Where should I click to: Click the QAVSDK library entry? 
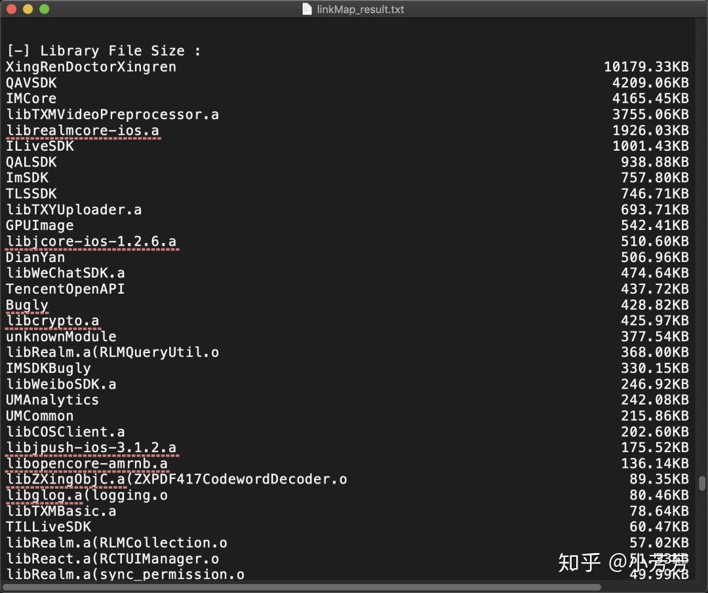click(x=31, y=83)
